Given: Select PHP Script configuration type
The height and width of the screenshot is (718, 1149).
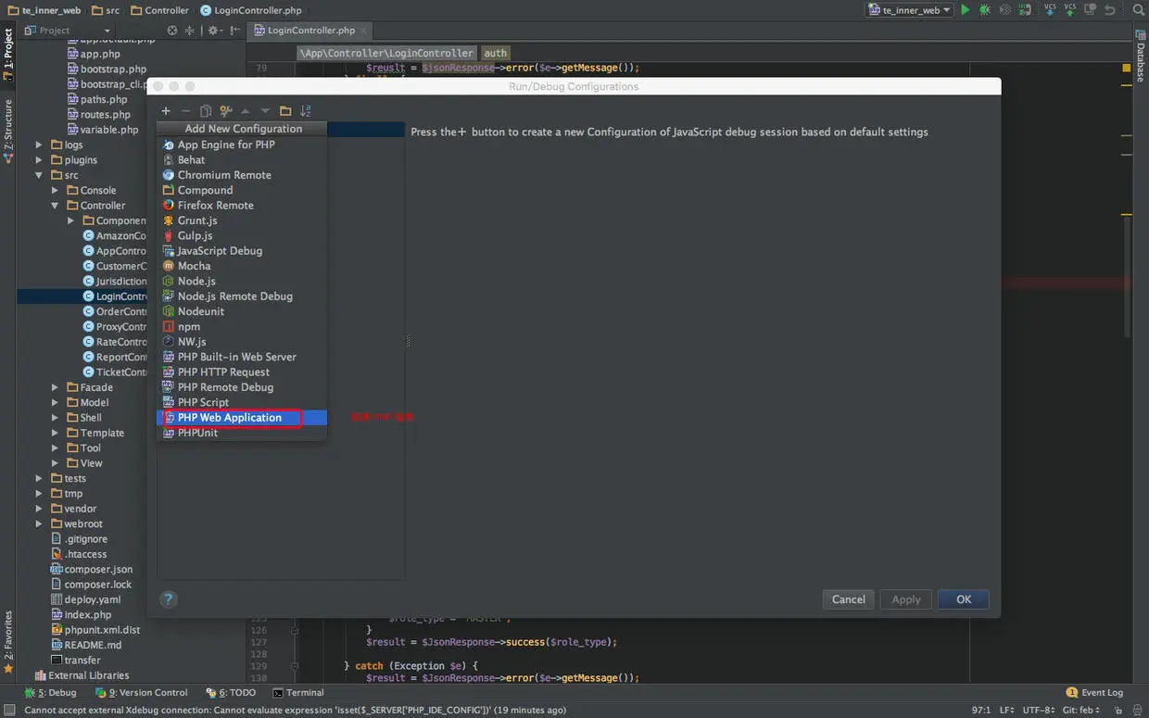Looking at the screenshot, I should 242,402.
